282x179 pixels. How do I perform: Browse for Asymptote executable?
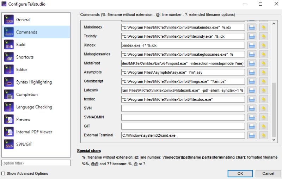pos(252,72)
